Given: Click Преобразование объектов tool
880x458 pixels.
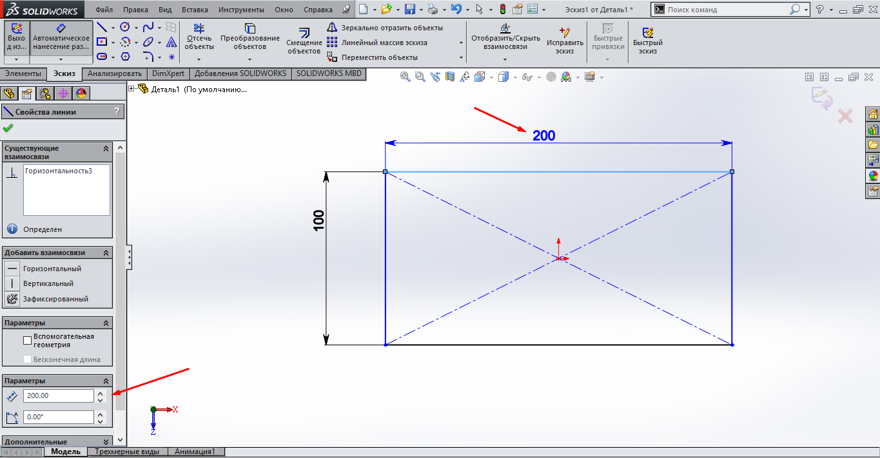Looking at the screenshot, I should click(250, 37).
